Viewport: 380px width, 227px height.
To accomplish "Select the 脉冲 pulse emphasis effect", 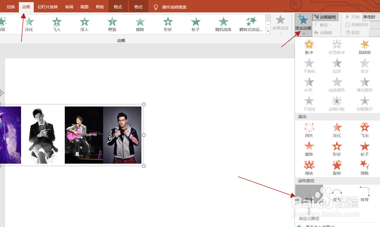I will [309, 47].
